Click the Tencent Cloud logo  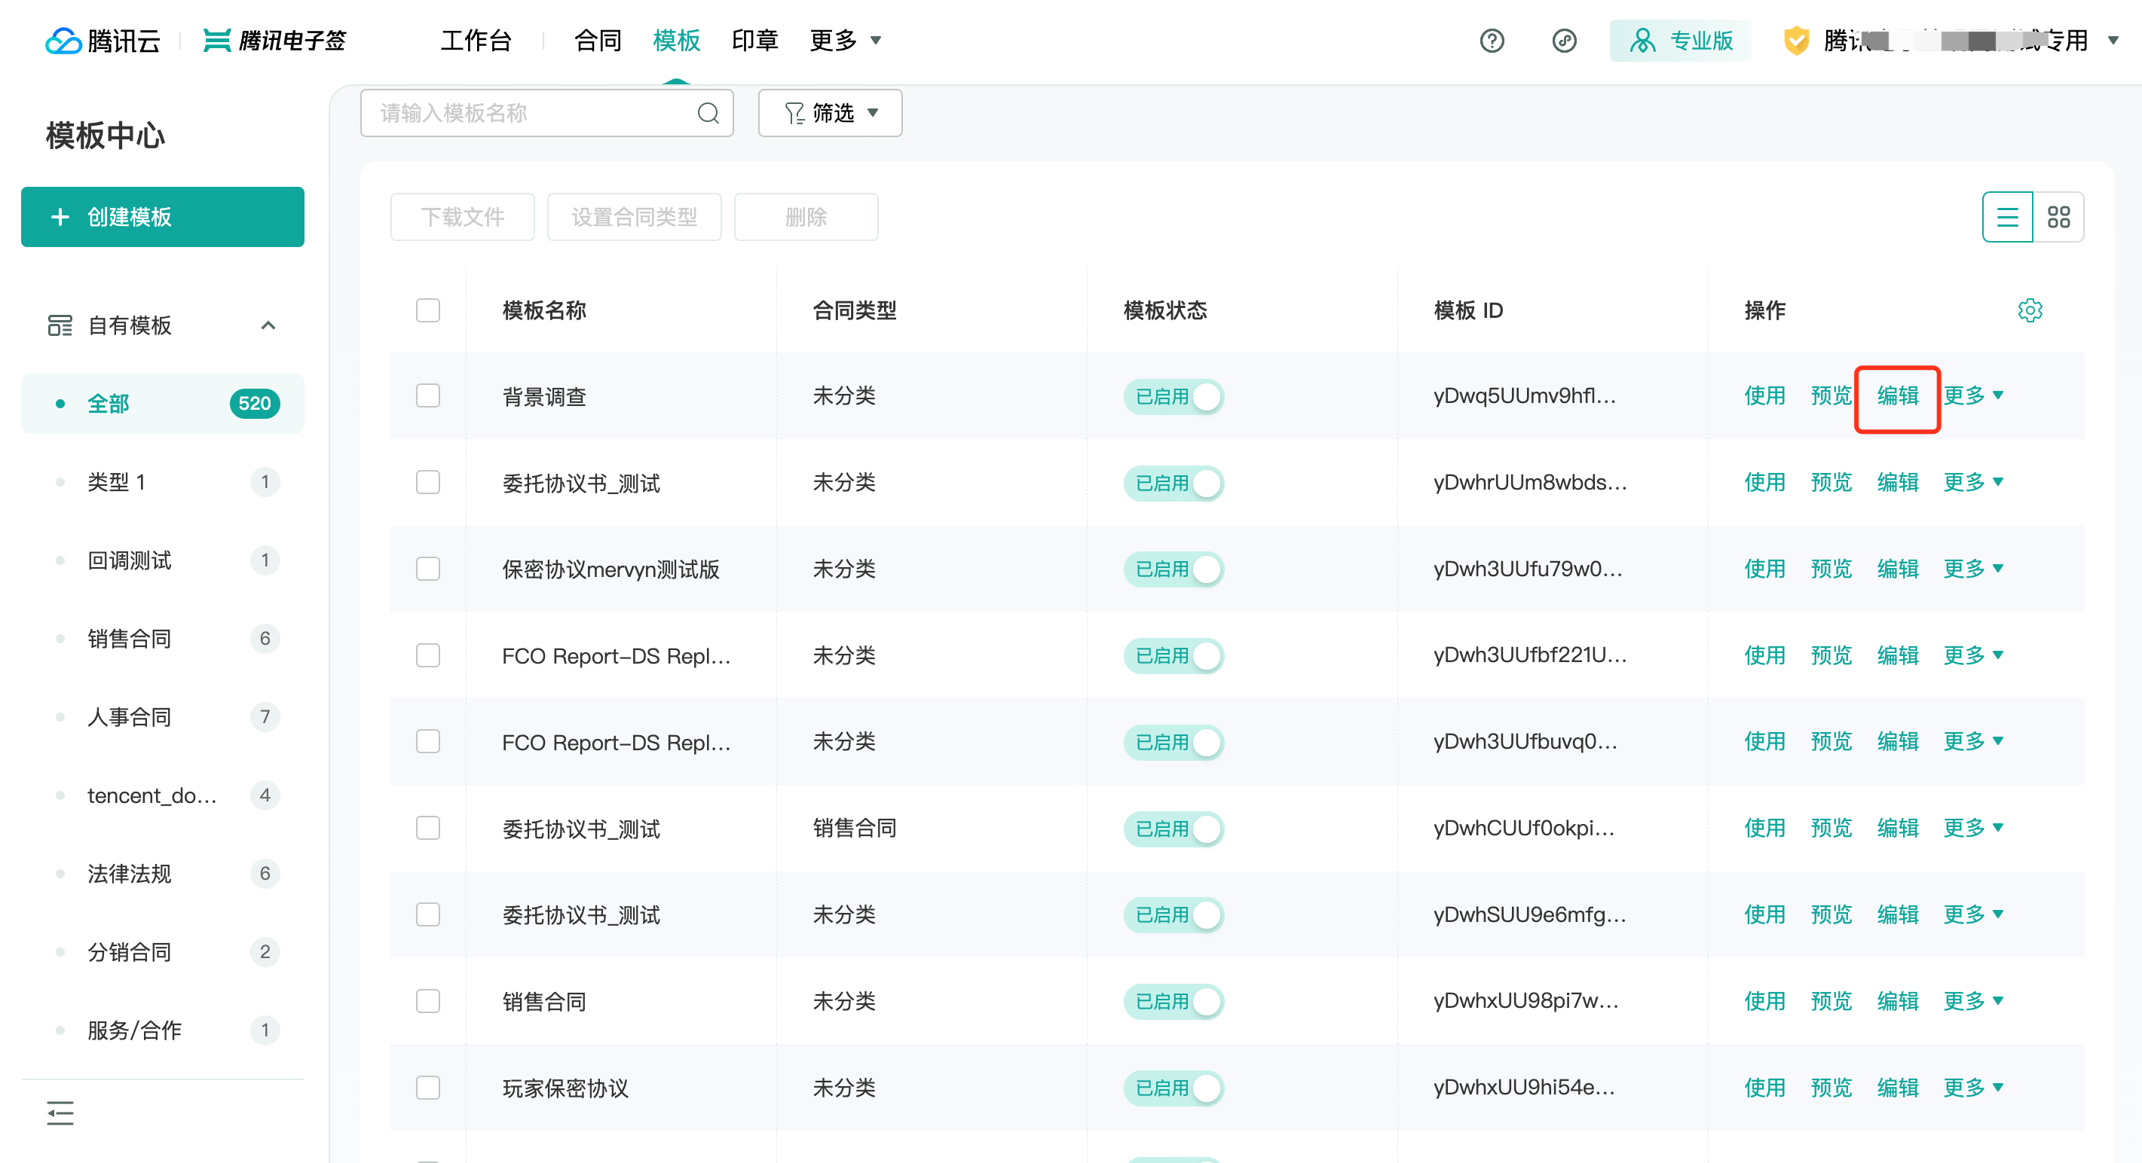103,40
